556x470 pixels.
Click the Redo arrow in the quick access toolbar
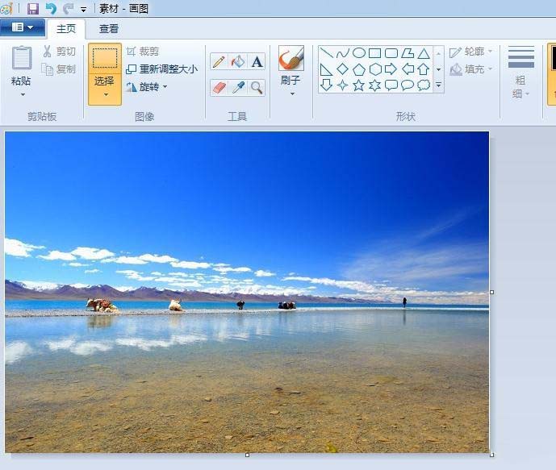click(68, 9)
